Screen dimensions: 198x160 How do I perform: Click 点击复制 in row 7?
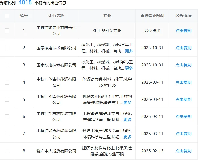pos(184,134)
